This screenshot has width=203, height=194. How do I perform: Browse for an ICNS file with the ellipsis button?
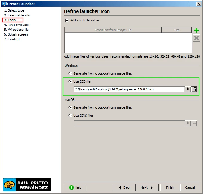(194, 123)
